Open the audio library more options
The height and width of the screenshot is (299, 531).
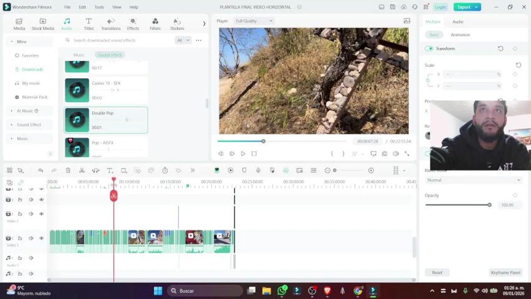[x=199, y=40]
